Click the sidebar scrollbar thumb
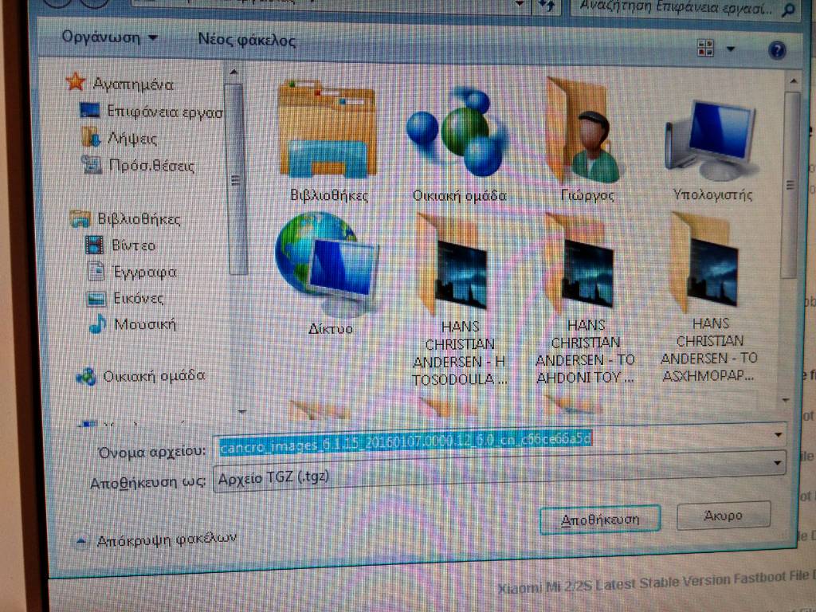816x612 pixels. click(x=237, y=179)
